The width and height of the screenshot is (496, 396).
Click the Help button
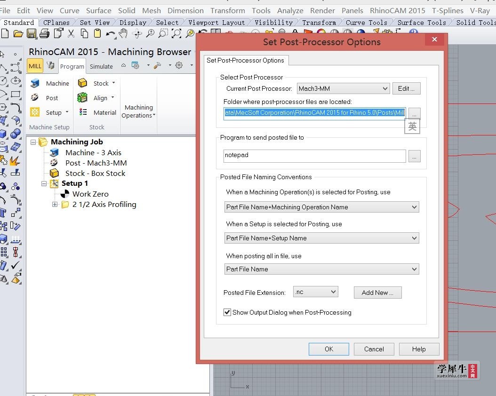[x=419, y=349]
